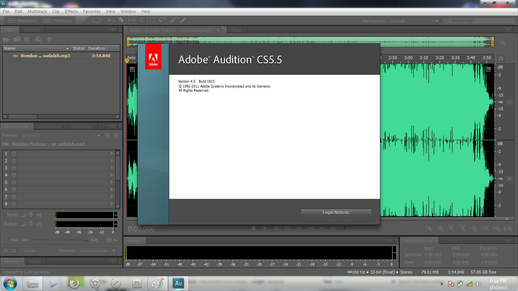The height and width of the screenshot is (291, 518).
Task: Start recording with the red Record button
Action: [345, 228]
